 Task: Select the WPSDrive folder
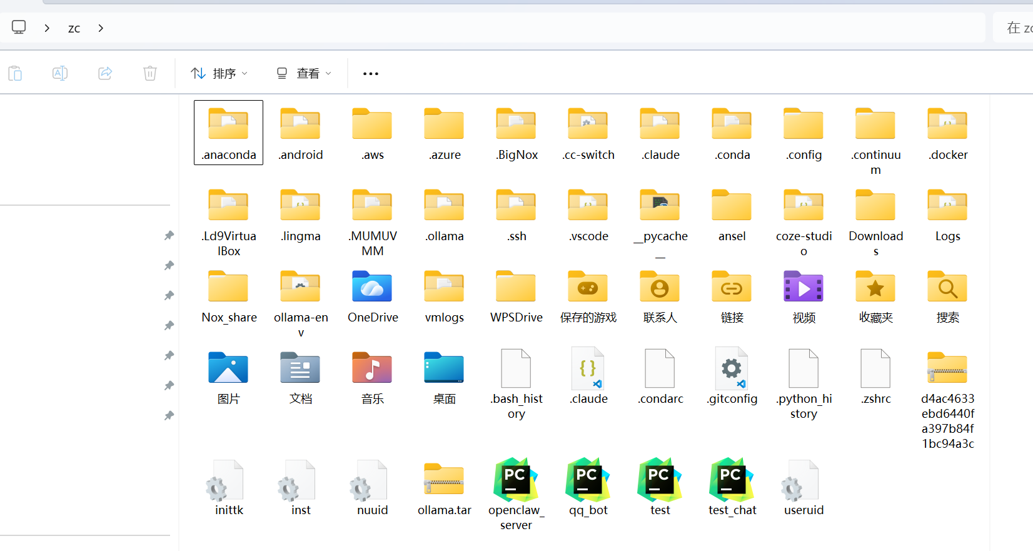tap(516, 295)
